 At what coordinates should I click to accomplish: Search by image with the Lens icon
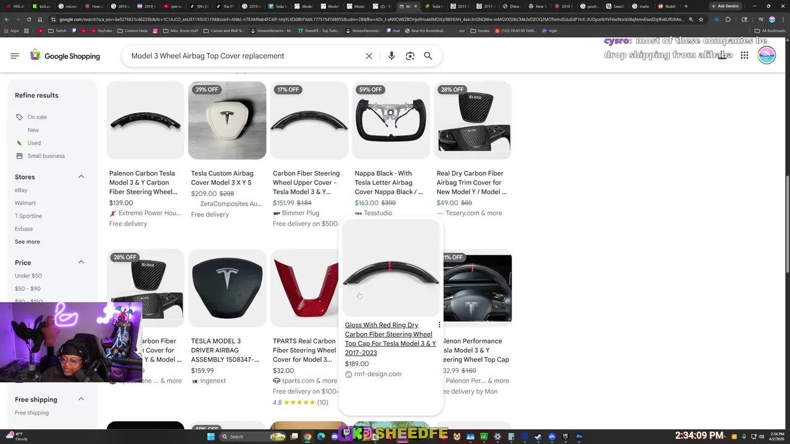click(x=410, y=55)
